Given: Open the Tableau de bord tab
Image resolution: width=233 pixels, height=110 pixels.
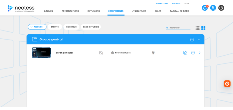Looking at the screenshot, I should [x=179, y=11].
